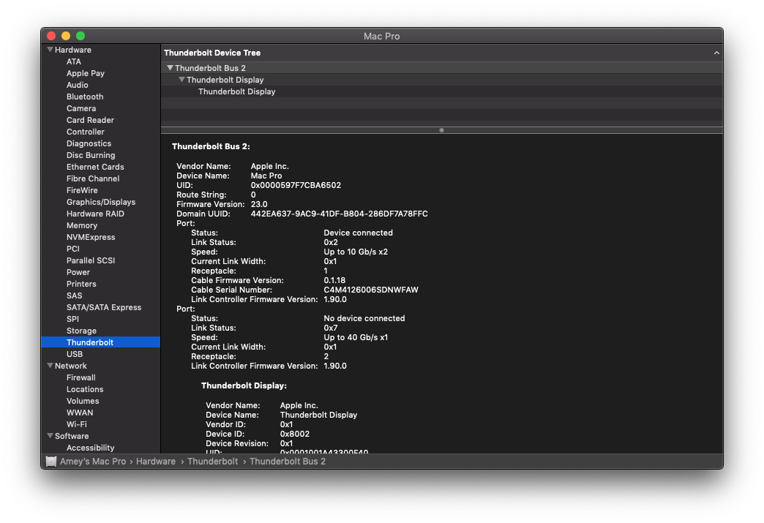Screen dimensions: 764x523
Task: Collapse the Hardware section triangle
Action: pos(50,50)
